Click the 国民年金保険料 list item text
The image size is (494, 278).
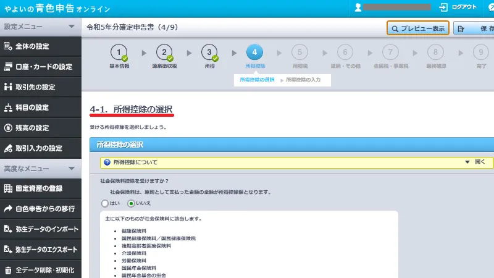[x=139, y=268]
